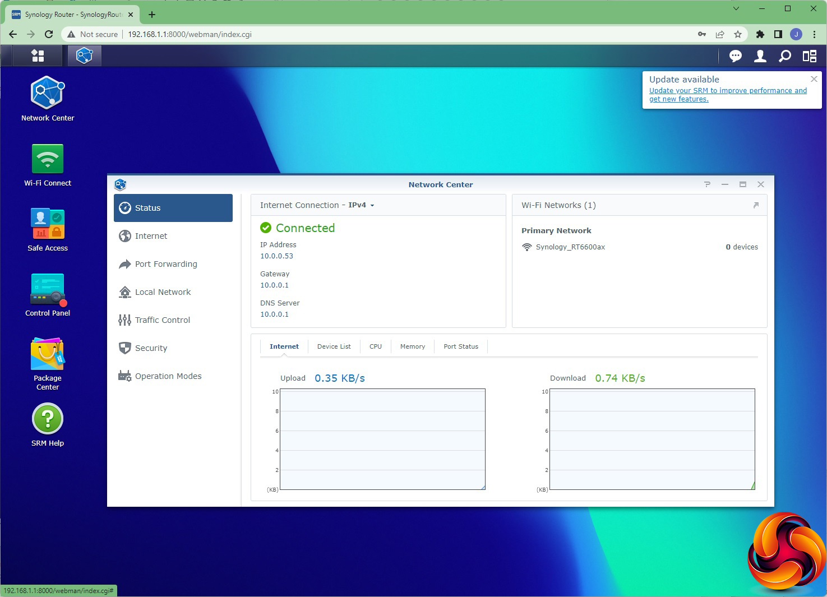Launch the Safe Access desktop icon
This screenshot has width=827, height=597.
coord(48,230)
